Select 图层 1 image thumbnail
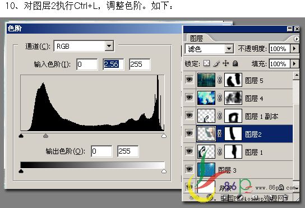The image size is (305, 208). pos(206,151)
